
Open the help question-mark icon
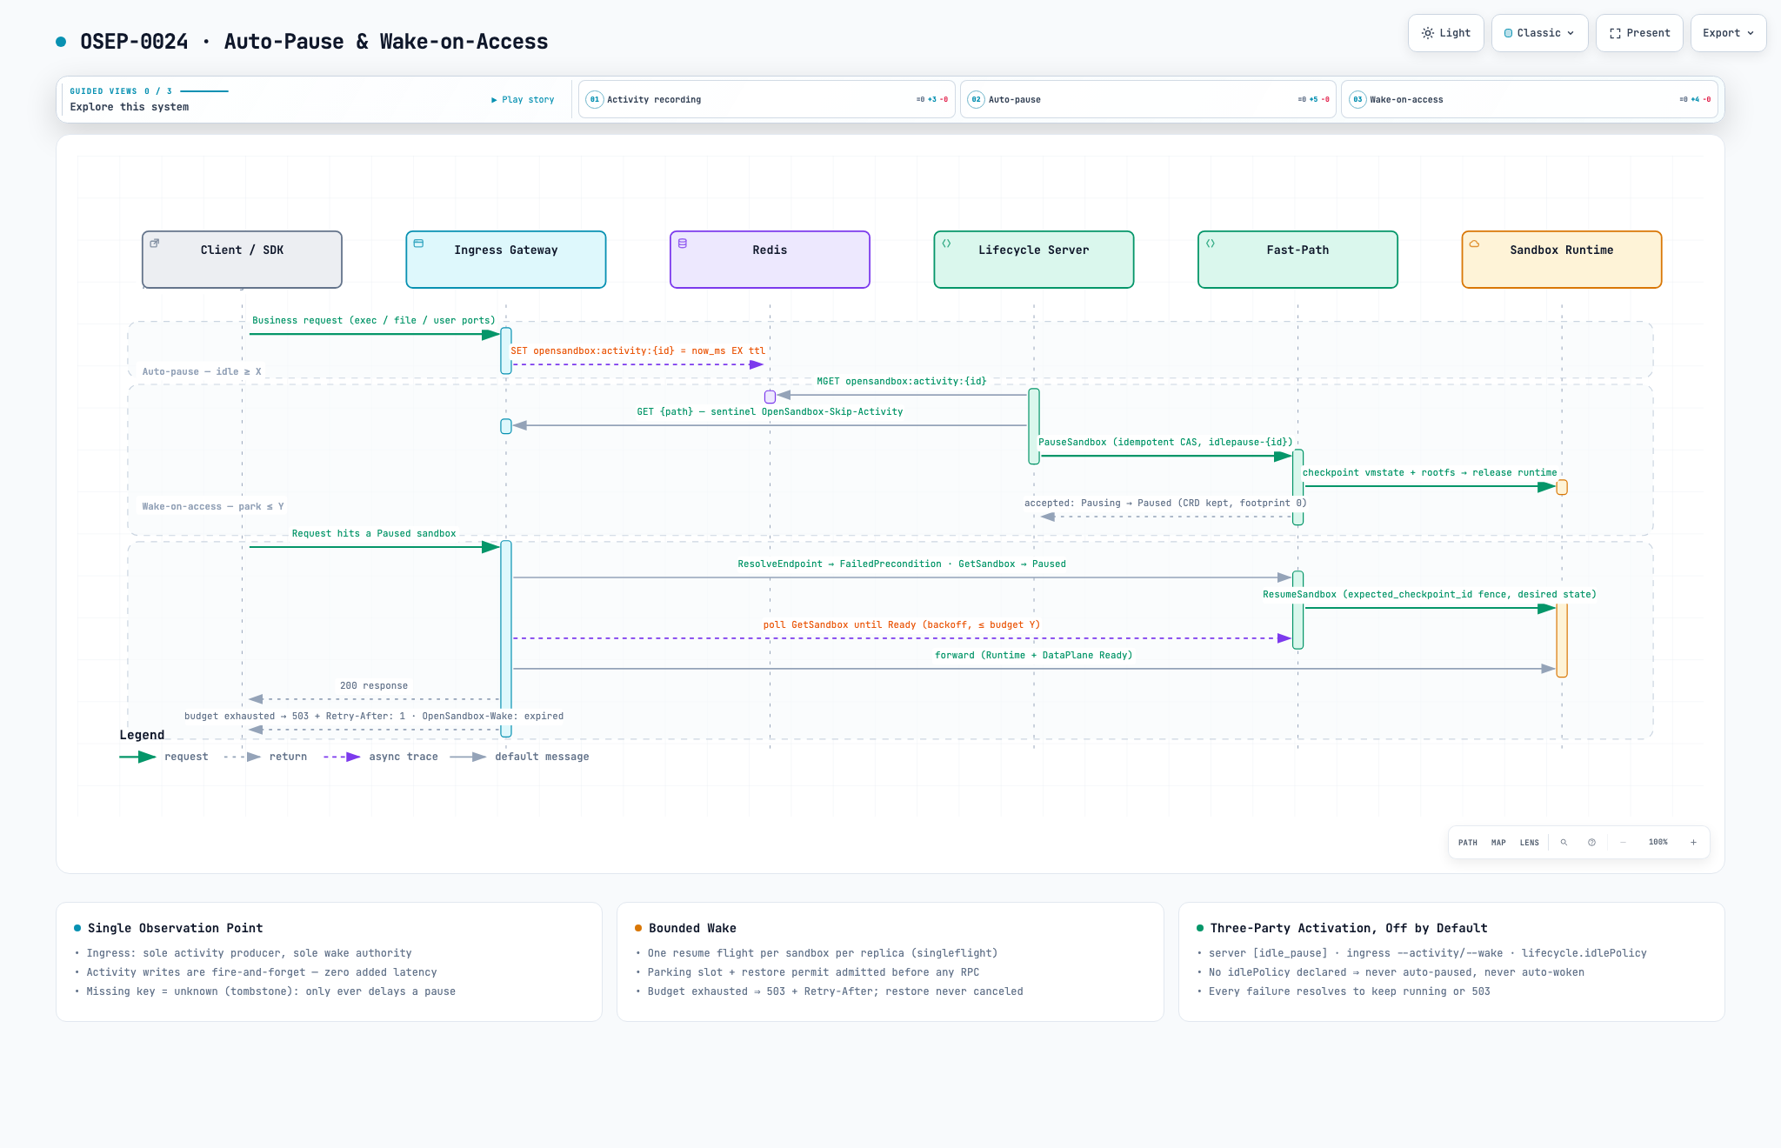(x=1591, y=842)
